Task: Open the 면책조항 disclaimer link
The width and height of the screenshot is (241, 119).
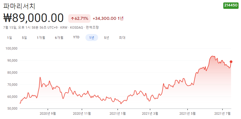Action: coord(92,28)
